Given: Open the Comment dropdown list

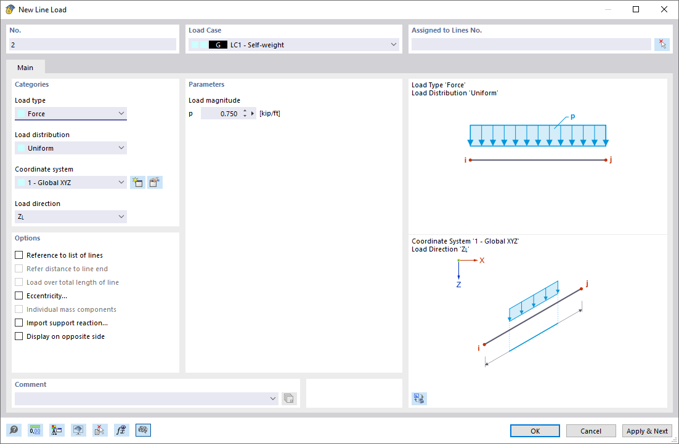Looking at the screenshot, I should pyautogui.click(x=273, y=398).
